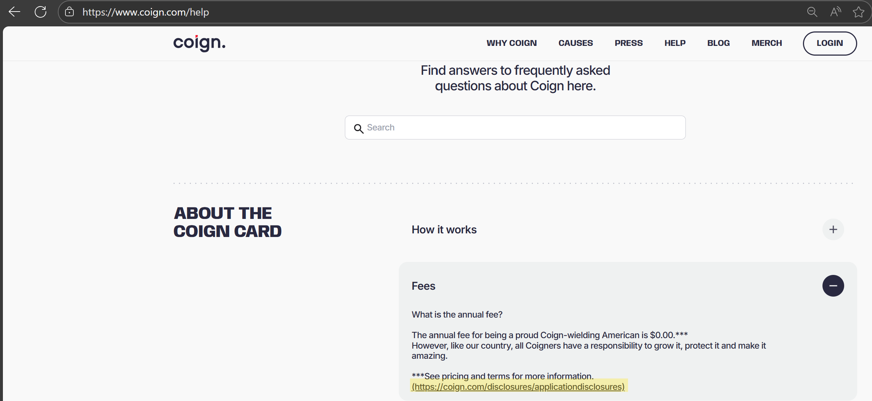Click the coign logo

click(199, 43)
